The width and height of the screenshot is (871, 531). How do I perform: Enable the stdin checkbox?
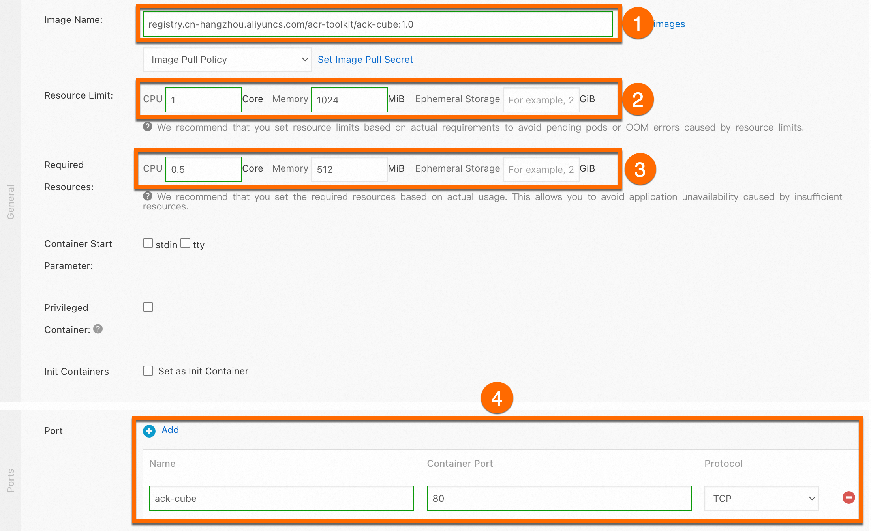click(148, 243)
